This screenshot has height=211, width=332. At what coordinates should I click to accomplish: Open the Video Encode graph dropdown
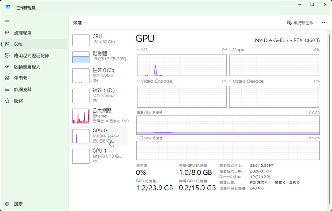(138, 81)
